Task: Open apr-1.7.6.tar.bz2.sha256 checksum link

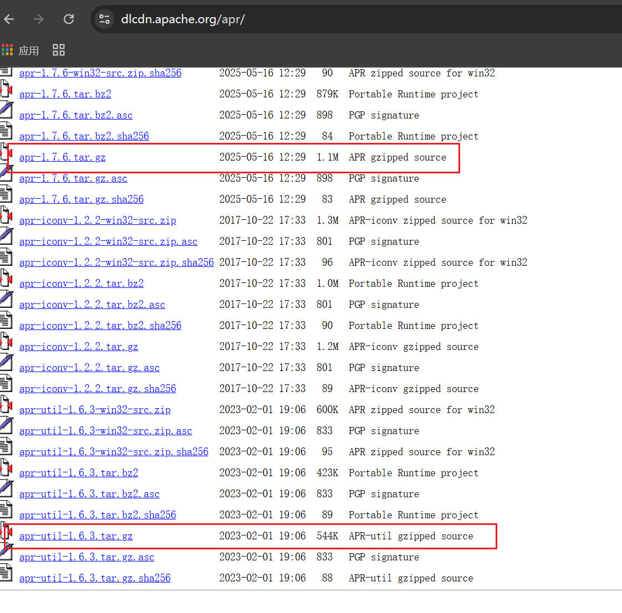Action: pos(84,136)
